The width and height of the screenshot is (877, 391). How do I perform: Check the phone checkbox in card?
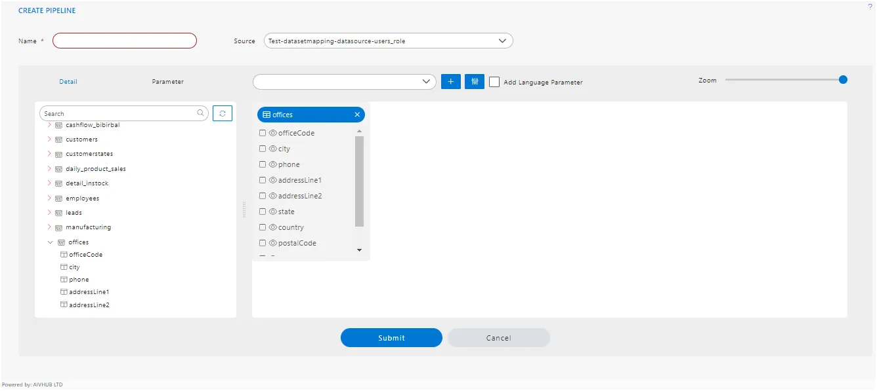(x=263, y=164)
